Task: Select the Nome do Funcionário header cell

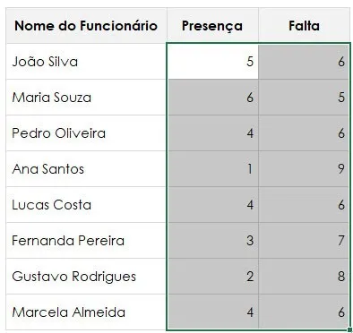Action: 86,26
